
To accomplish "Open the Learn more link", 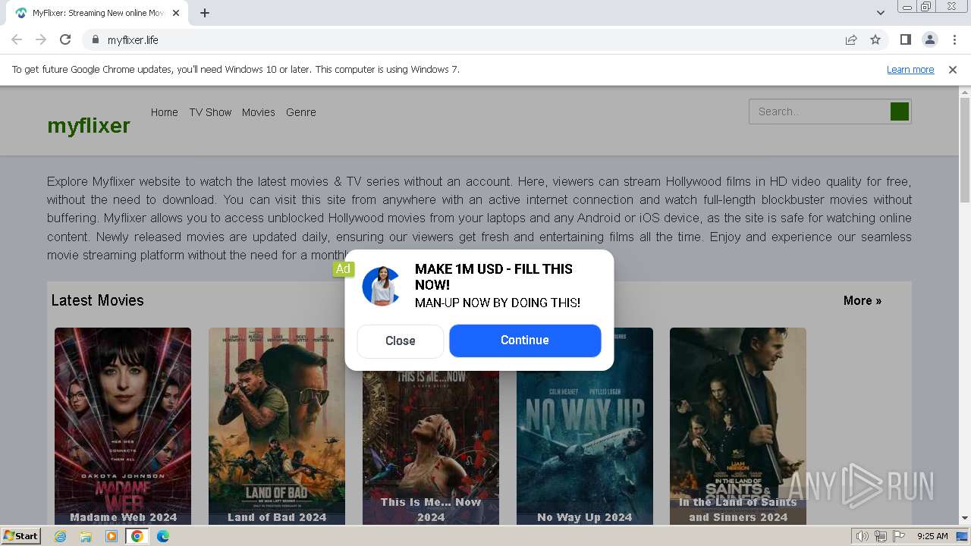I will [x=910, y=70].
